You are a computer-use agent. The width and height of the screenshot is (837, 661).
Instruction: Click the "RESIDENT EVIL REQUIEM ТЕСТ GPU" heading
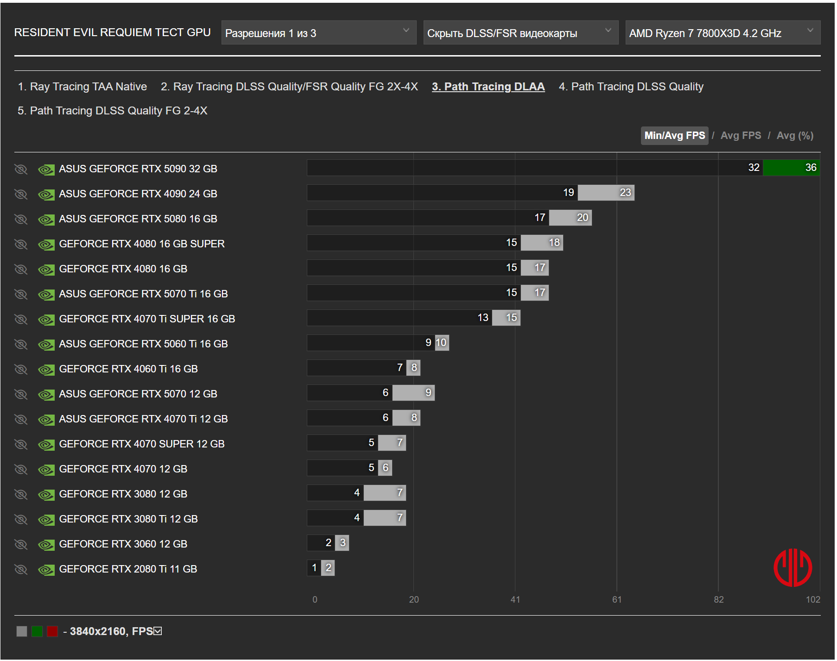[x=113, y=32]
